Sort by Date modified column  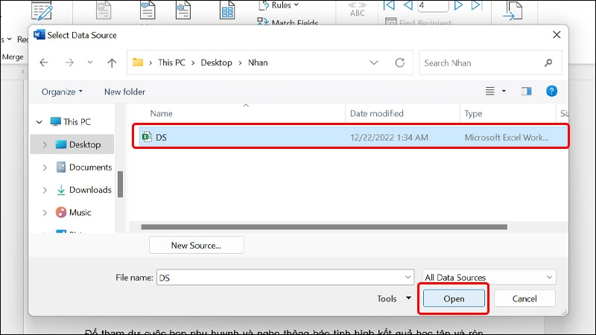click(x=377, y=114)
